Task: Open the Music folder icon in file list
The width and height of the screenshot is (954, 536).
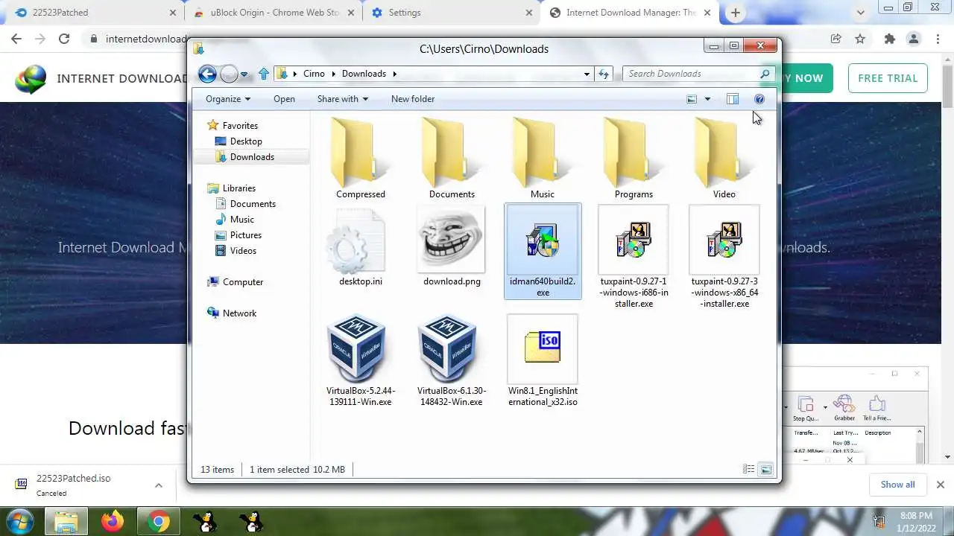Action: (x=543, y=157)
